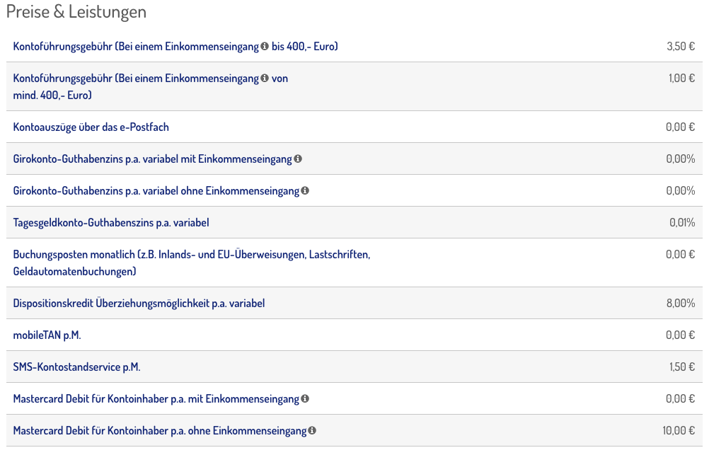
Task: Click the 8,00% Dispositionskredit rate
Action: pyautogui.click(x=680, y=304)
